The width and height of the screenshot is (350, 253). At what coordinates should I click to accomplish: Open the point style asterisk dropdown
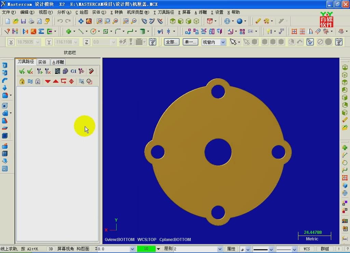click(248, 249)
